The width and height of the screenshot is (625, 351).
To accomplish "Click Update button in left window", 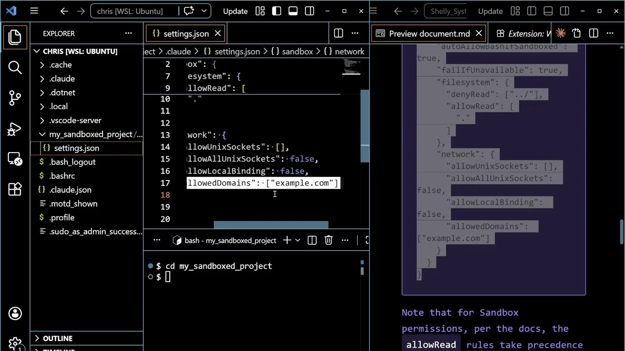I will tap(235, 11).
